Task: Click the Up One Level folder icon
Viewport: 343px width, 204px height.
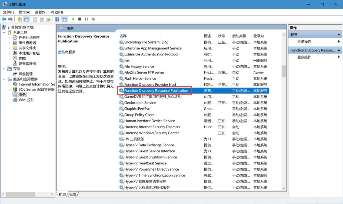Action: coord(19,19)
